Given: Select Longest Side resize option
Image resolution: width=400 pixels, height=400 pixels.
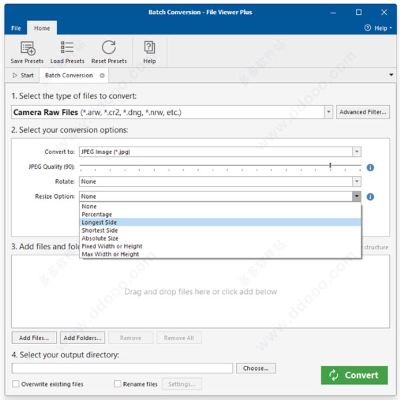Looking at the screenshot, I should point(221,222).
